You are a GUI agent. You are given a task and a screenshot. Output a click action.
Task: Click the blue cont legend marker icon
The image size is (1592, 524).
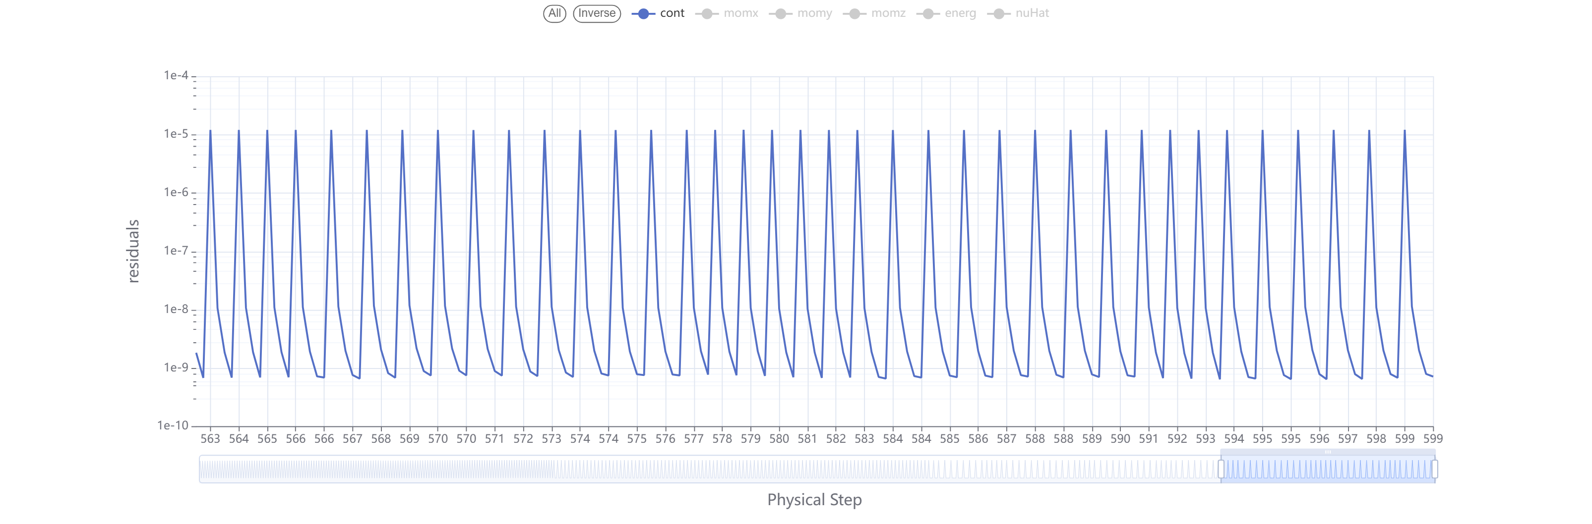pyautogui.click(x=643, y=13)
